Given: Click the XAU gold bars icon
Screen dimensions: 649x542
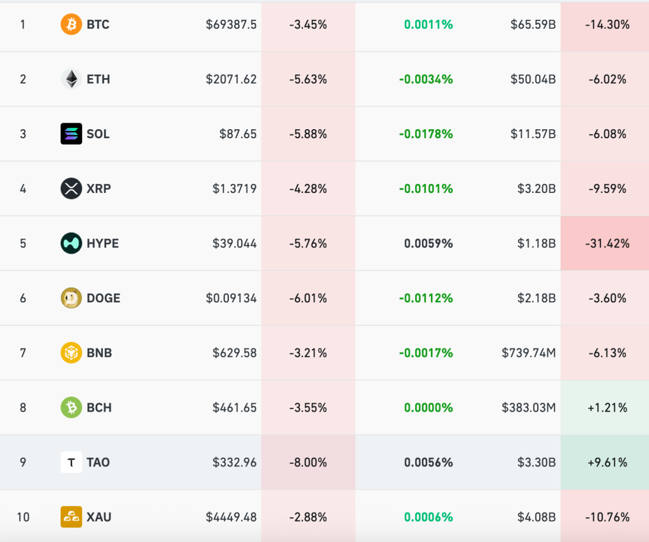Looking at the screenshot, I should [x=71, y=517].
